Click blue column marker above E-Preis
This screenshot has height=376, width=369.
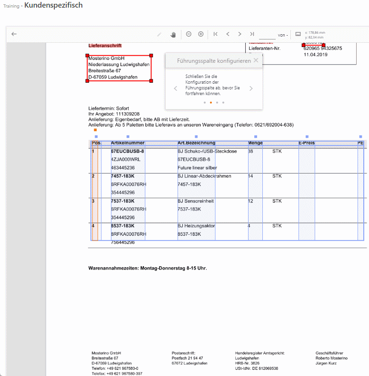click(307, 137)
